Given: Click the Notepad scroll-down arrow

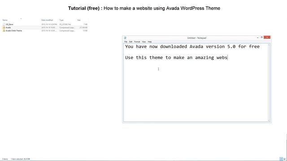Looking at the screenshot, I should pos(269,120).
